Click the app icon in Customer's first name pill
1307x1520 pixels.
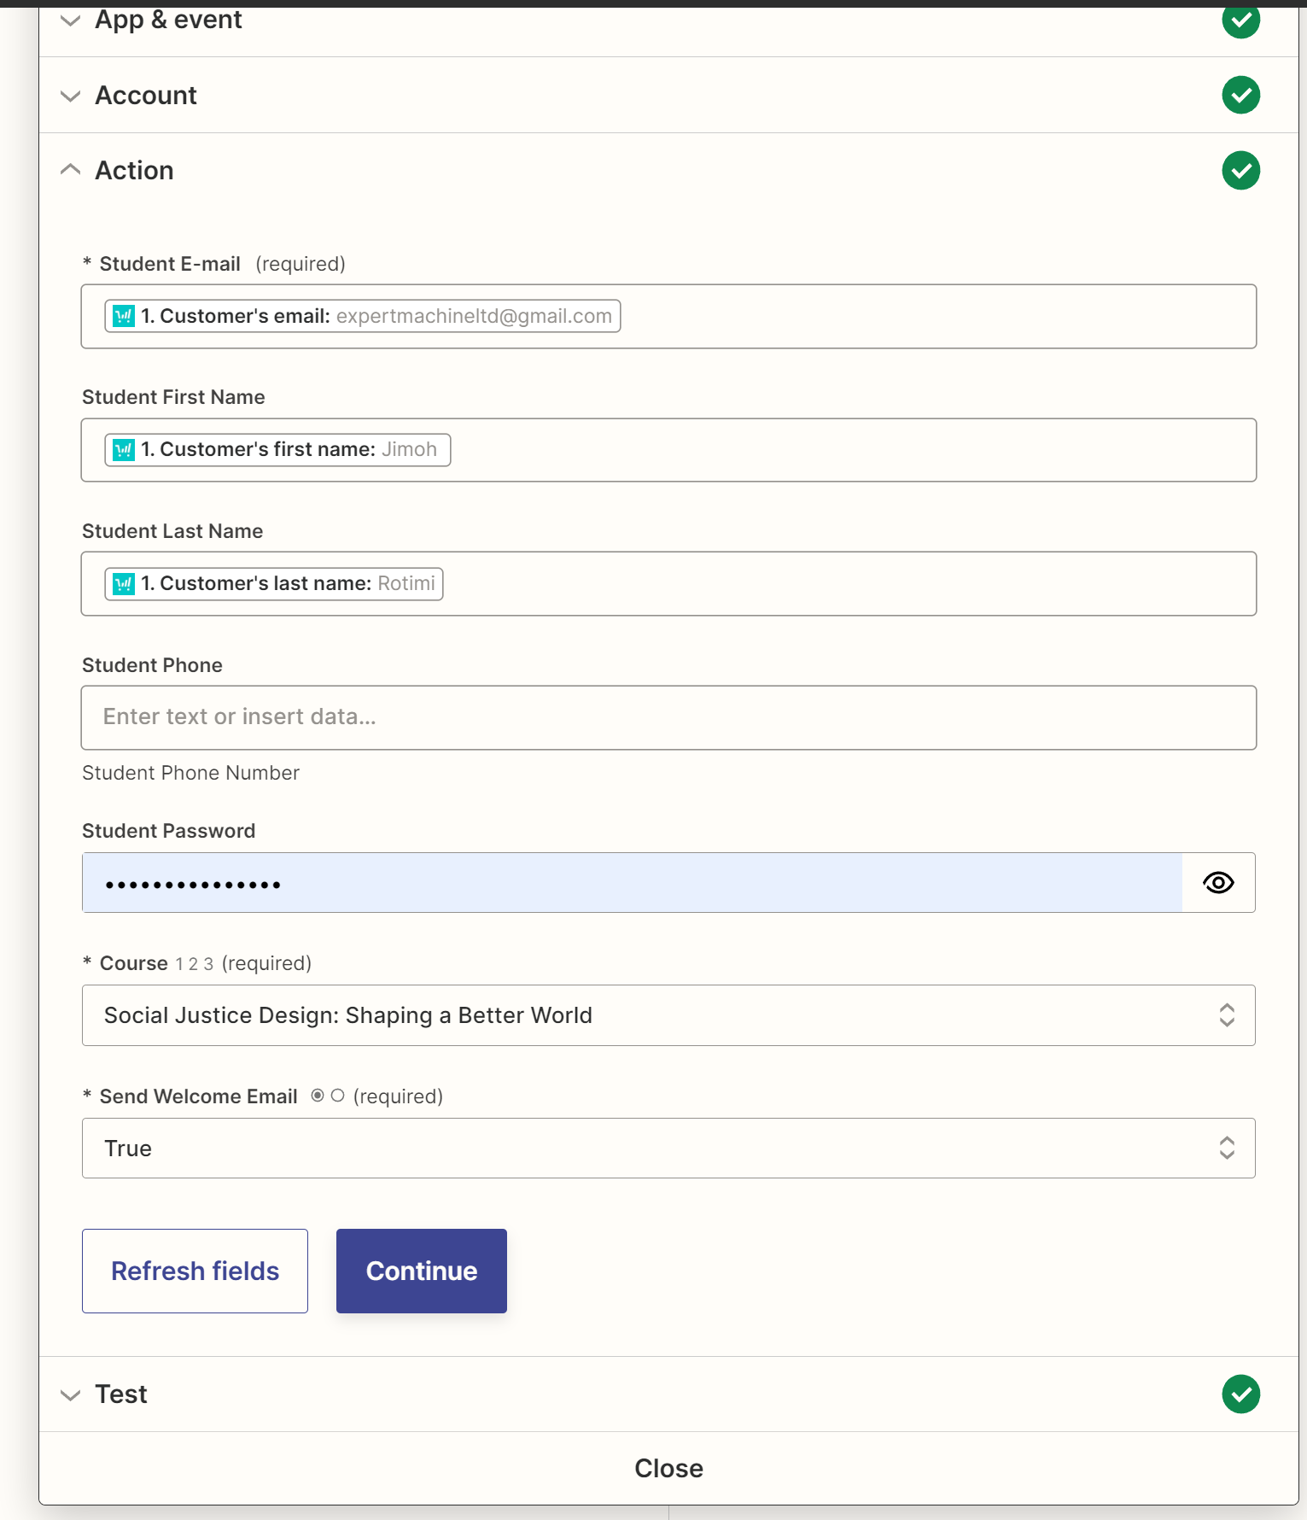(124, 450)
